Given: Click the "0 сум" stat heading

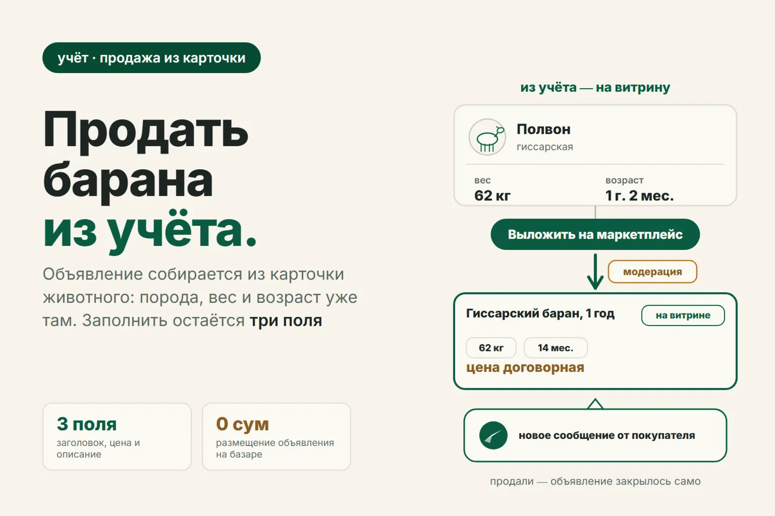Looking at the screenshot, I should [242, 424].
